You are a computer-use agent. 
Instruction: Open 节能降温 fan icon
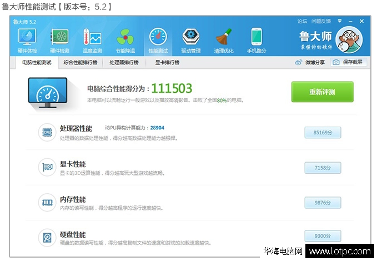(x=125, y=37)
